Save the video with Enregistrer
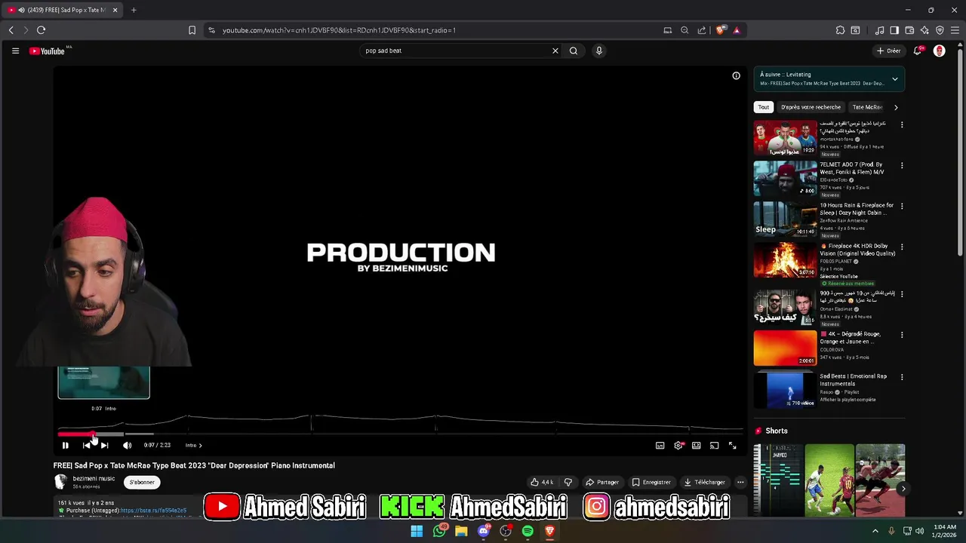 651,482
